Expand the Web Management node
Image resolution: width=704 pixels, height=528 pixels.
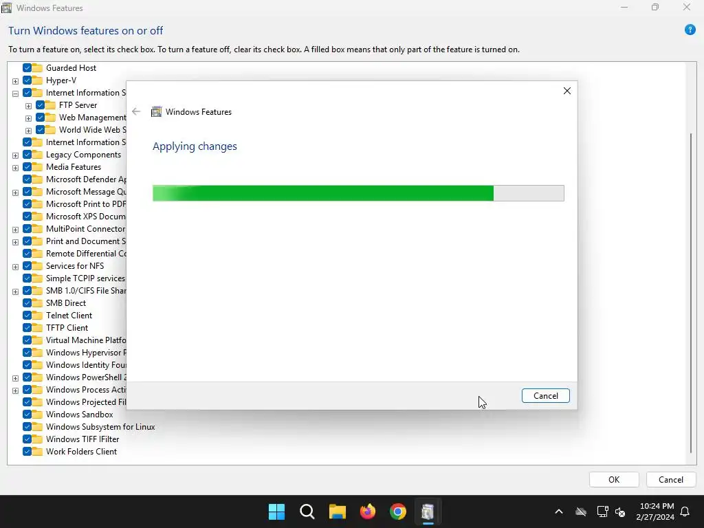point(28,118)
